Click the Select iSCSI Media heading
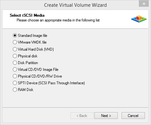Viewport: 151px width, 125px height. pyautogui.click(x=27, y=15)
